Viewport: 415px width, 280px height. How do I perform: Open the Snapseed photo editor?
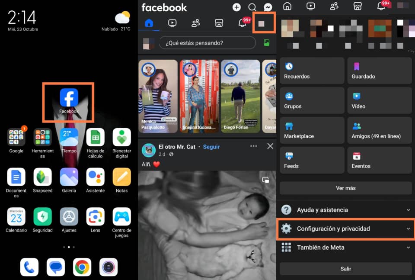point(43,177)
